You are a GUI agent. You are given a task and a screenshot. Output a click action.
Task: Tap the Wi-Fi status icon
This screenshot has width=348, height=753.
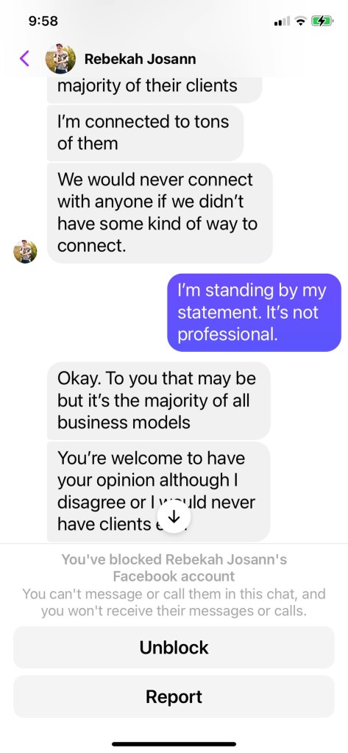pyautogui.click(x=301, y=21)
